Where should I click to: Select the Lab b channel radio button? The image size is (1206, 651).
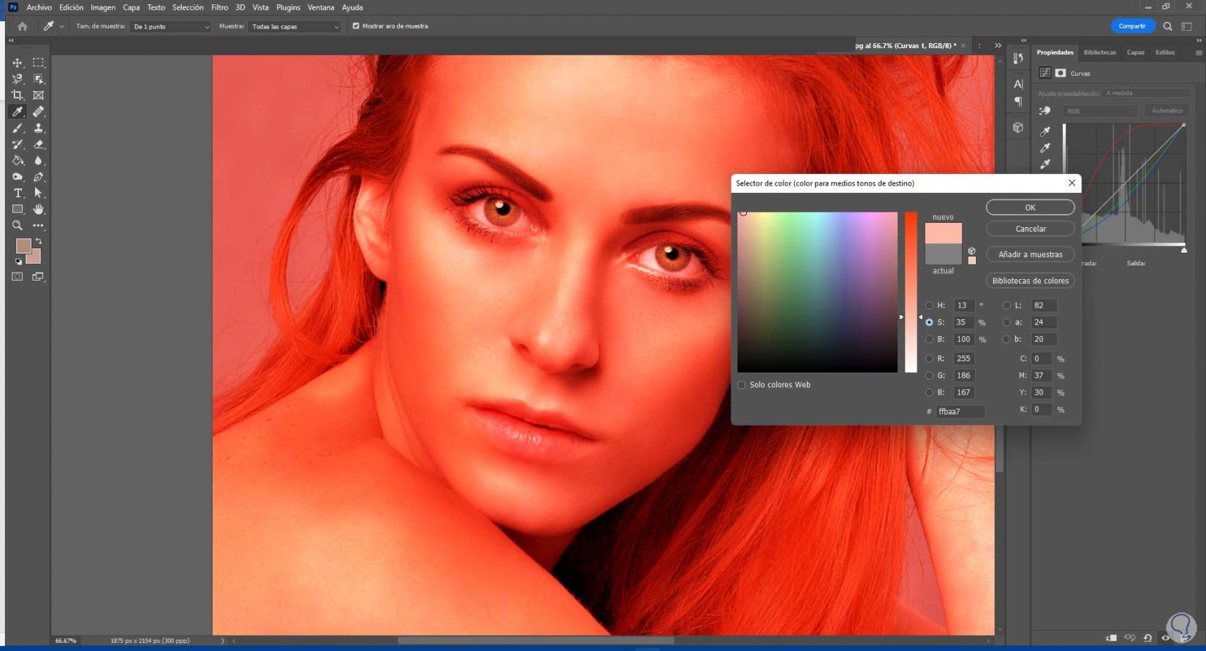(x=1006, y=339)
